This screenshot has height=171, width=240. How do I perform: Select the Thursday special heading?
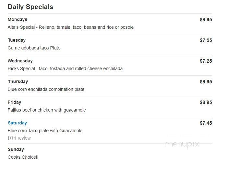point(18,81)
